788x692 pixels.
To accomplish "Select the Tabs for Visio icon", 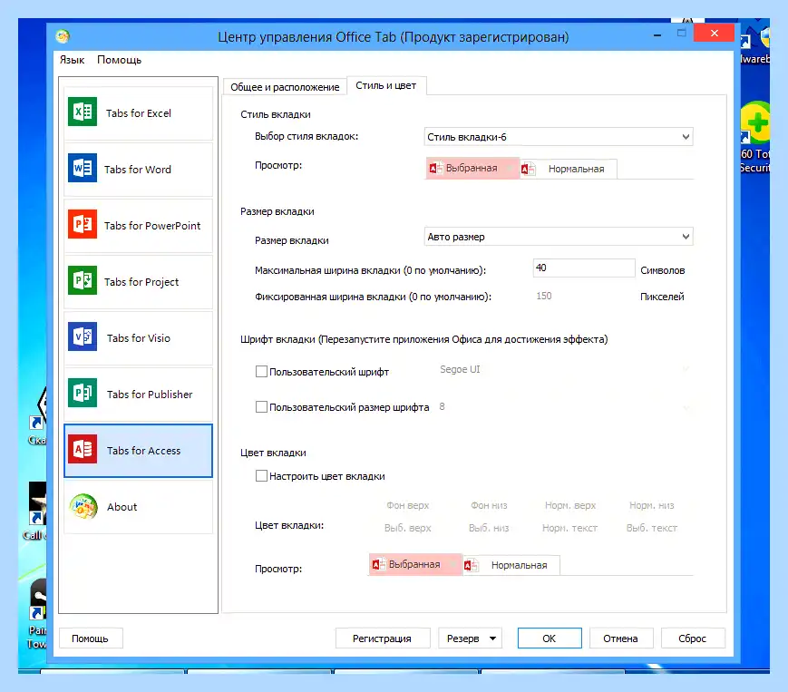I will (x=83, y=336).
